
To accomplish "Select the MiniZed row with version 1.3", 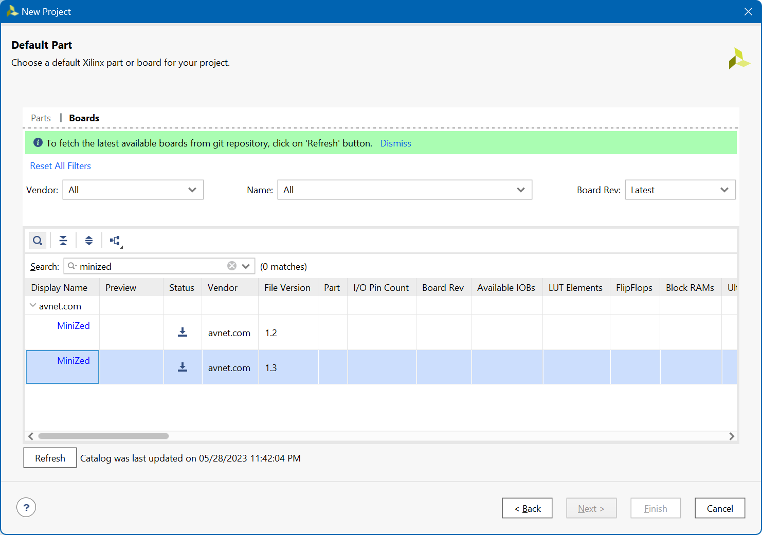I will [x=380, y=367].
